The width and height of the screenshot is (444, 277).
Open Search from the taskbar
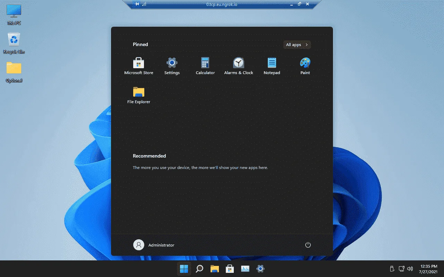click(x=199, y=269)
